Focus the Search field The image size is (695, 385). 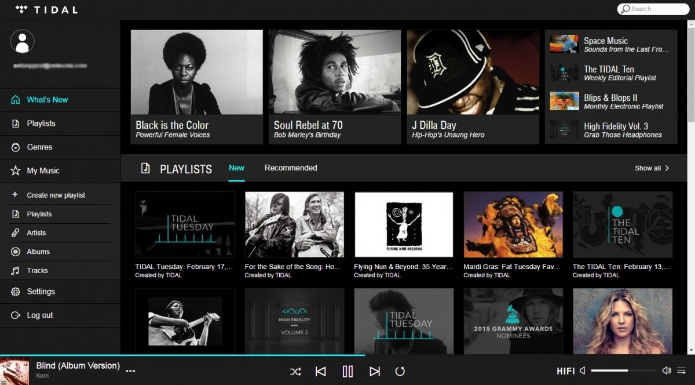[653, 9]
